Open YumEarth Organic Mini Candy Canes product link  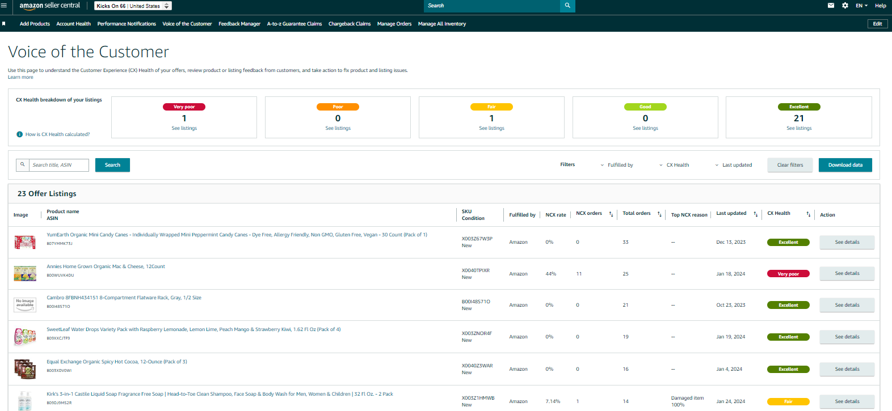coord(237,235)
